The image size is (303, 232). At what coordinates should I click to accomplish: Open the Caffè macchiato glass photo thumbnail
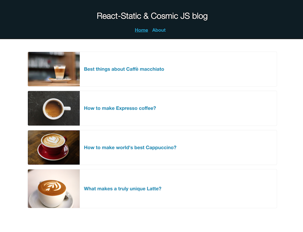(x=54, y=69)
